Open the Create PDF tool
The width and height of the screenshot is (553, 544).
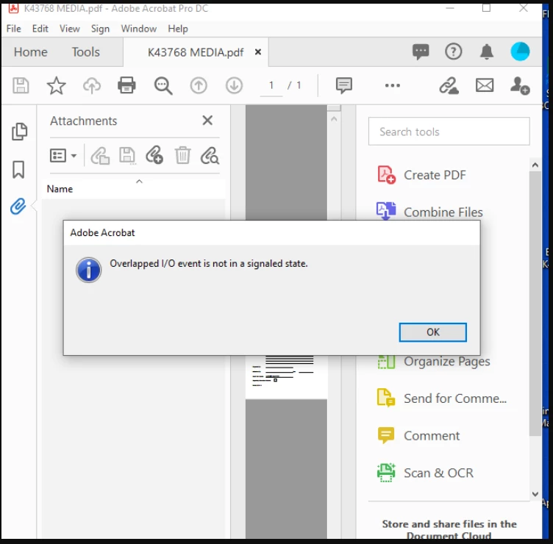(422, 175)
